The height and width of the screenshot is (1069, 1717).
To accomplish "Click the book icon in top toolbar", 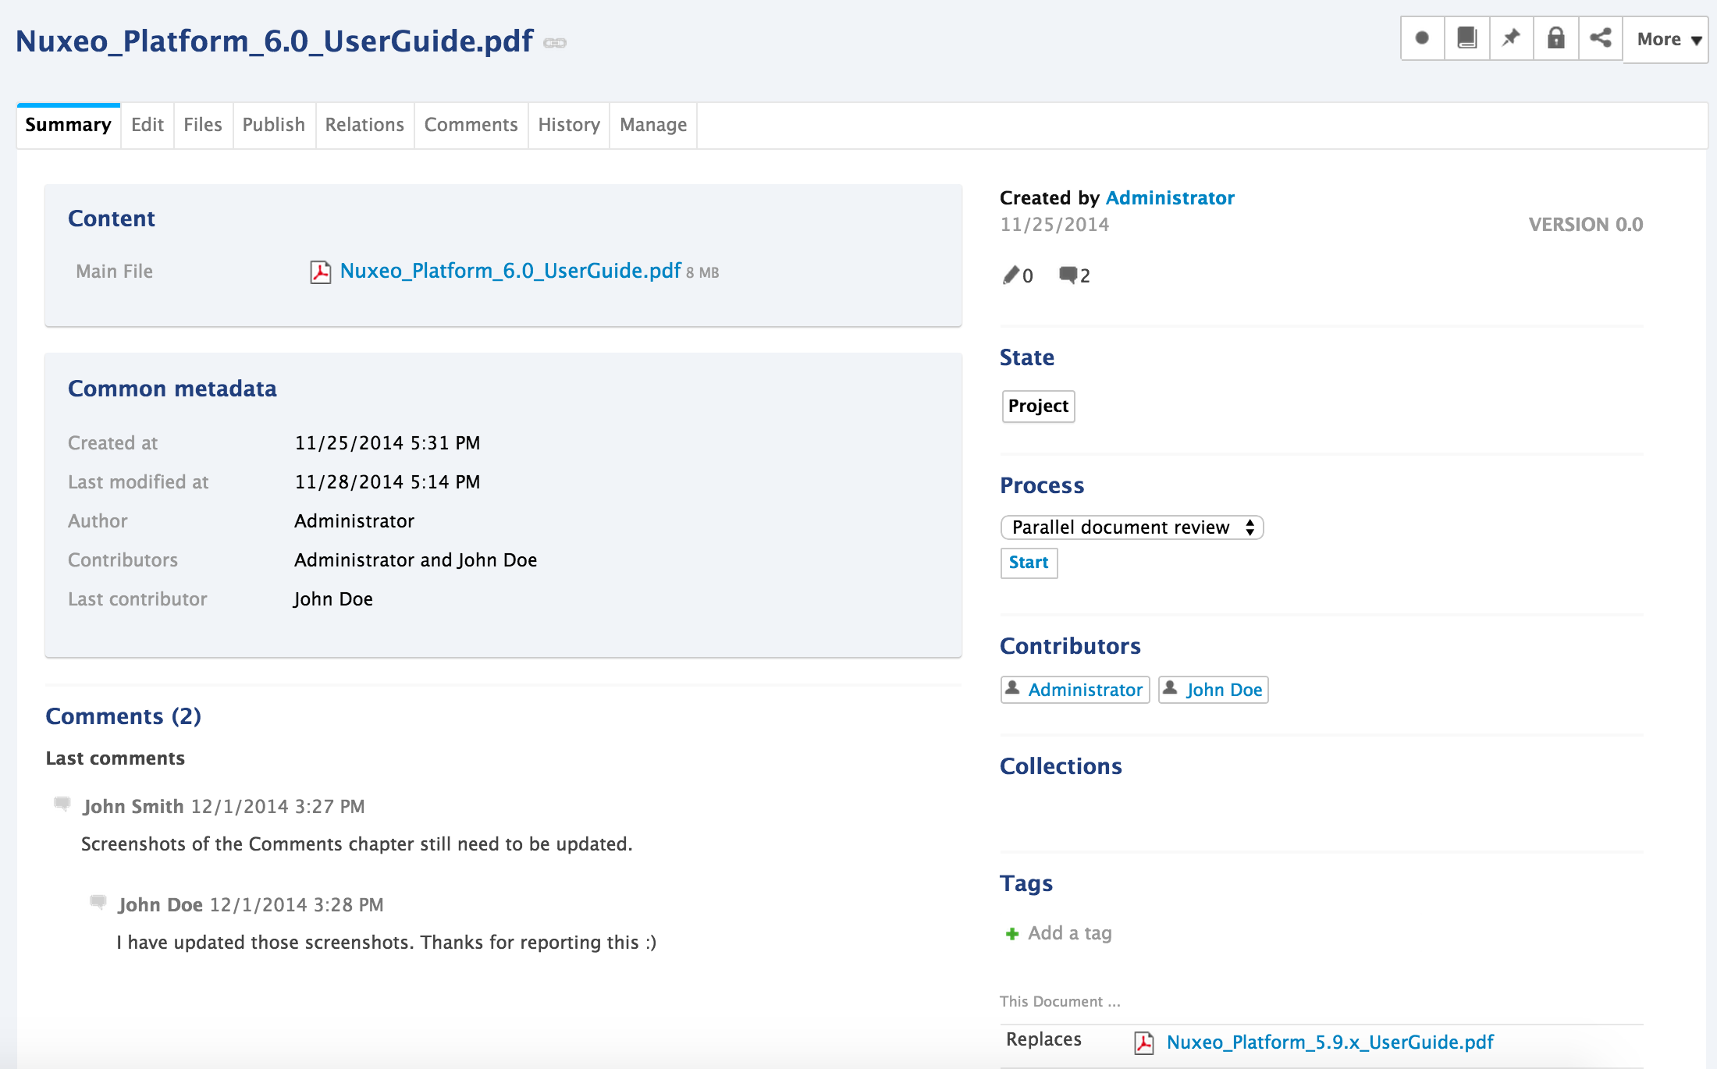I will (1467, 38).
